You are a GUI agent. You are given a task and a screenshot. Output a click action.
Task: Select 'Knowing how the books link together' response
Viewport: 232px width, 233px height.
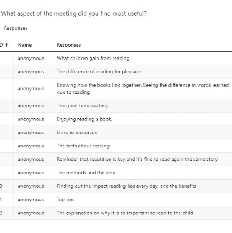tap(142, 88)
